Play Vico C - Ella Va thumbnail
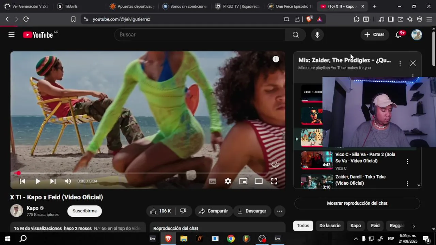This screenshot has width=436, height=245. coord(317,160)
